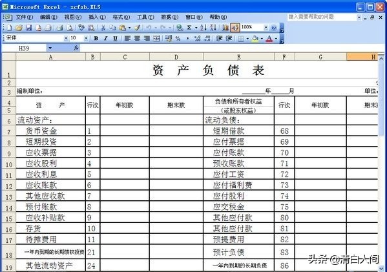This screenshot has height=272, width=387.
Task: Expand the Borders style arrow
Action: tap(247, 39)
